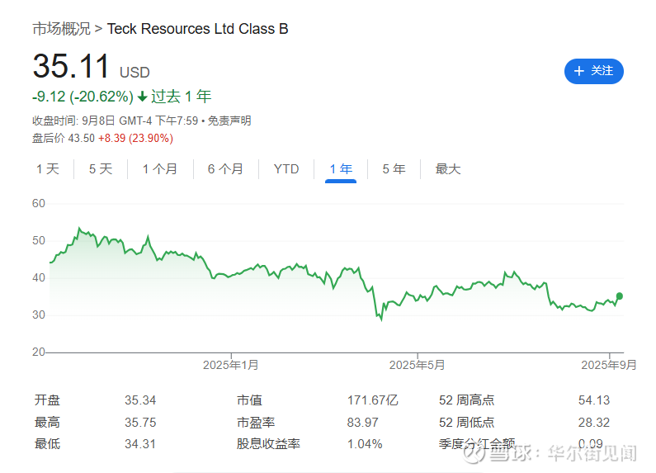The height and width of the screenshot is (473, 656).
Task: Click the stock price 35.11
Action: [x=71, y=66]
